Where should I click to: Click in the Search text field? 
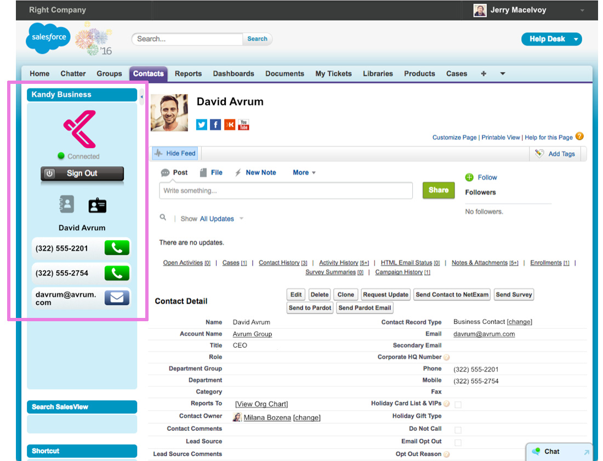pos(187,39)
